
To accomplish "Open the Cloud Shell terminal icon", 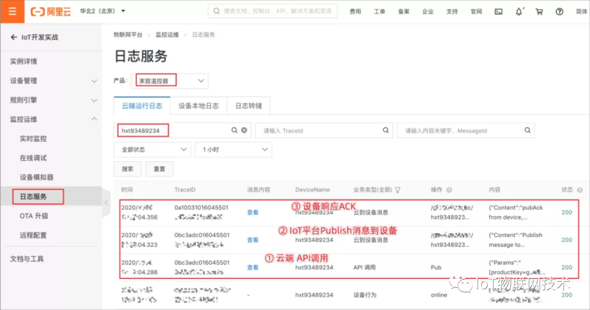I will 498,11.
